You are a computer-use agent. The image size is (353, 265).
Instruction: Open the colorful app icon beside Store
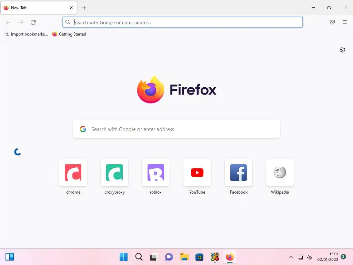(214, 257)
